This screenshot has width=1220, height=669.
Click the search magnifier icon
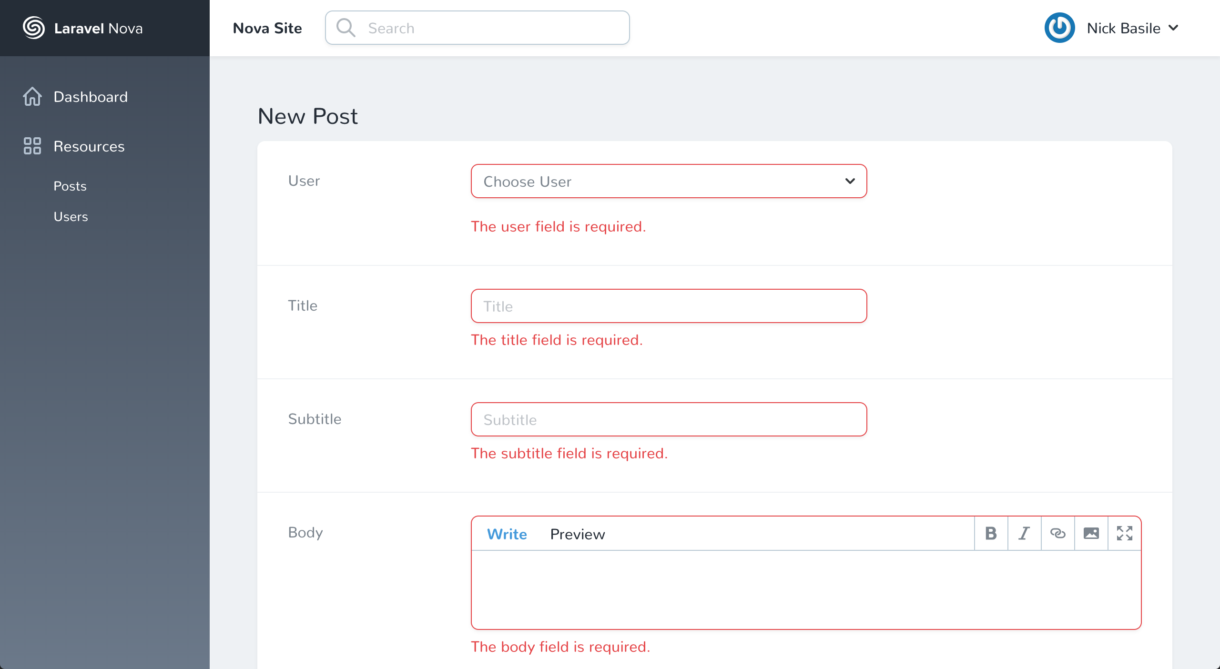pyautogui.click(x=346, y=28)
